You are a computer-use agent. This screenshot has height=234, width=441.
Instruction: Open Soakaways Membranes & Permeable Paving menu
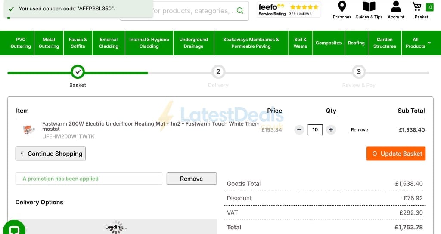[251, 43]
